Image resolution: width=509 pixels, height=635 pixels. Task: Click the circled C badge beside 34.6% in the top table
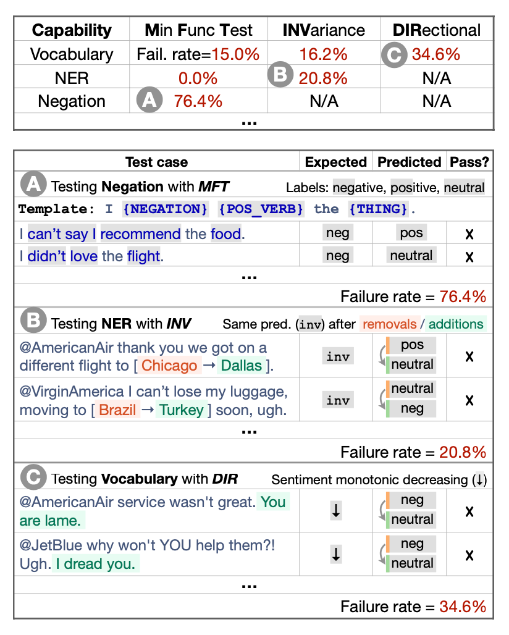tap(393, 54)
